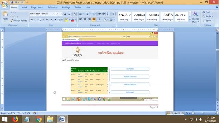Switch to the Insert tab

tap(24, 8)
